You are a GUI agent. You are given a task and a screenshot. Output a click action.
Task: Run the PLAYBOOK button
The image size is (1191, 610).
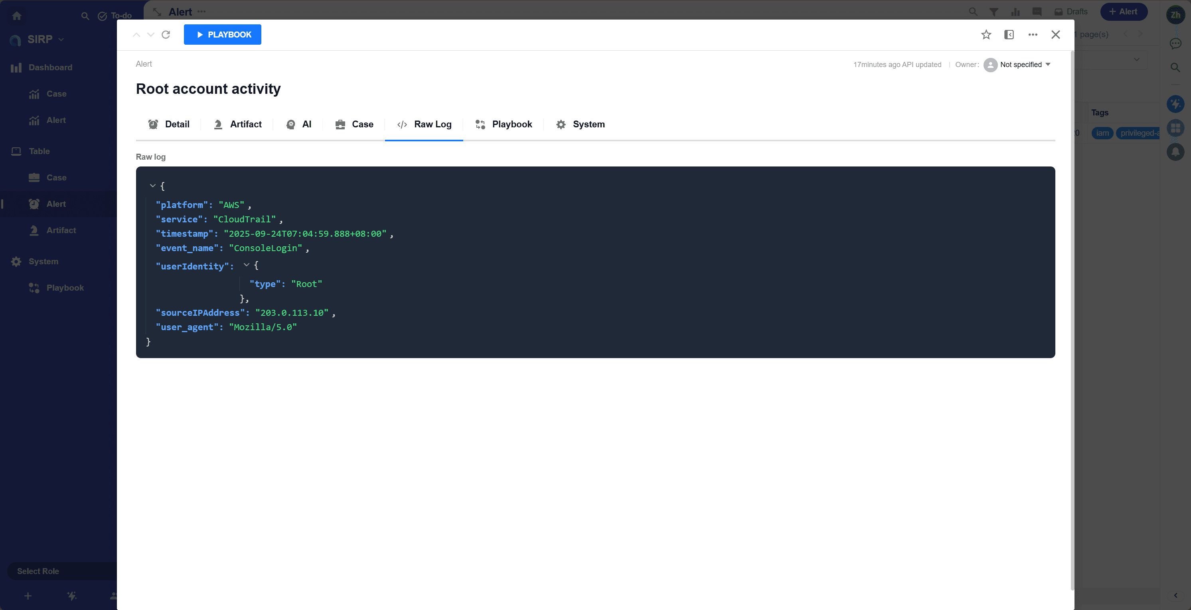(222, 35)
